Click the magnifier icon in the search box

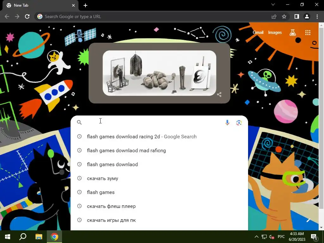(x=79, y=122)
